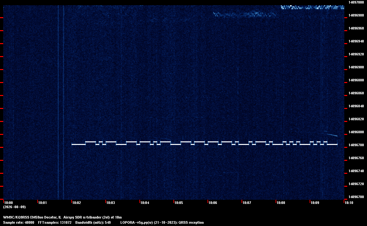367x226 pixels.
Task: Click the Bandwidth (mHz): 549 text
Action: [93, 222]
